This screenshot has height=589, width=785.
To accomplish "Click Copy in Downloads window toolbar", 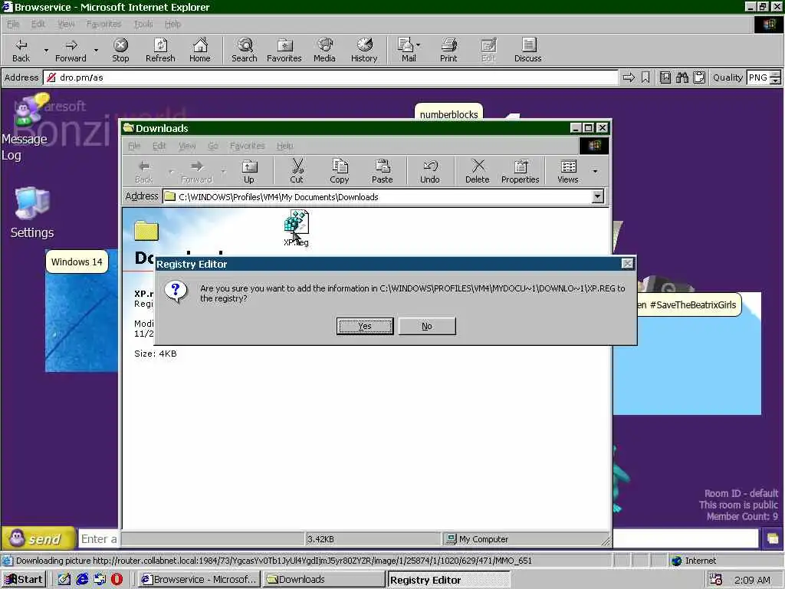I will pyautogui.click(x=339, y=171).
